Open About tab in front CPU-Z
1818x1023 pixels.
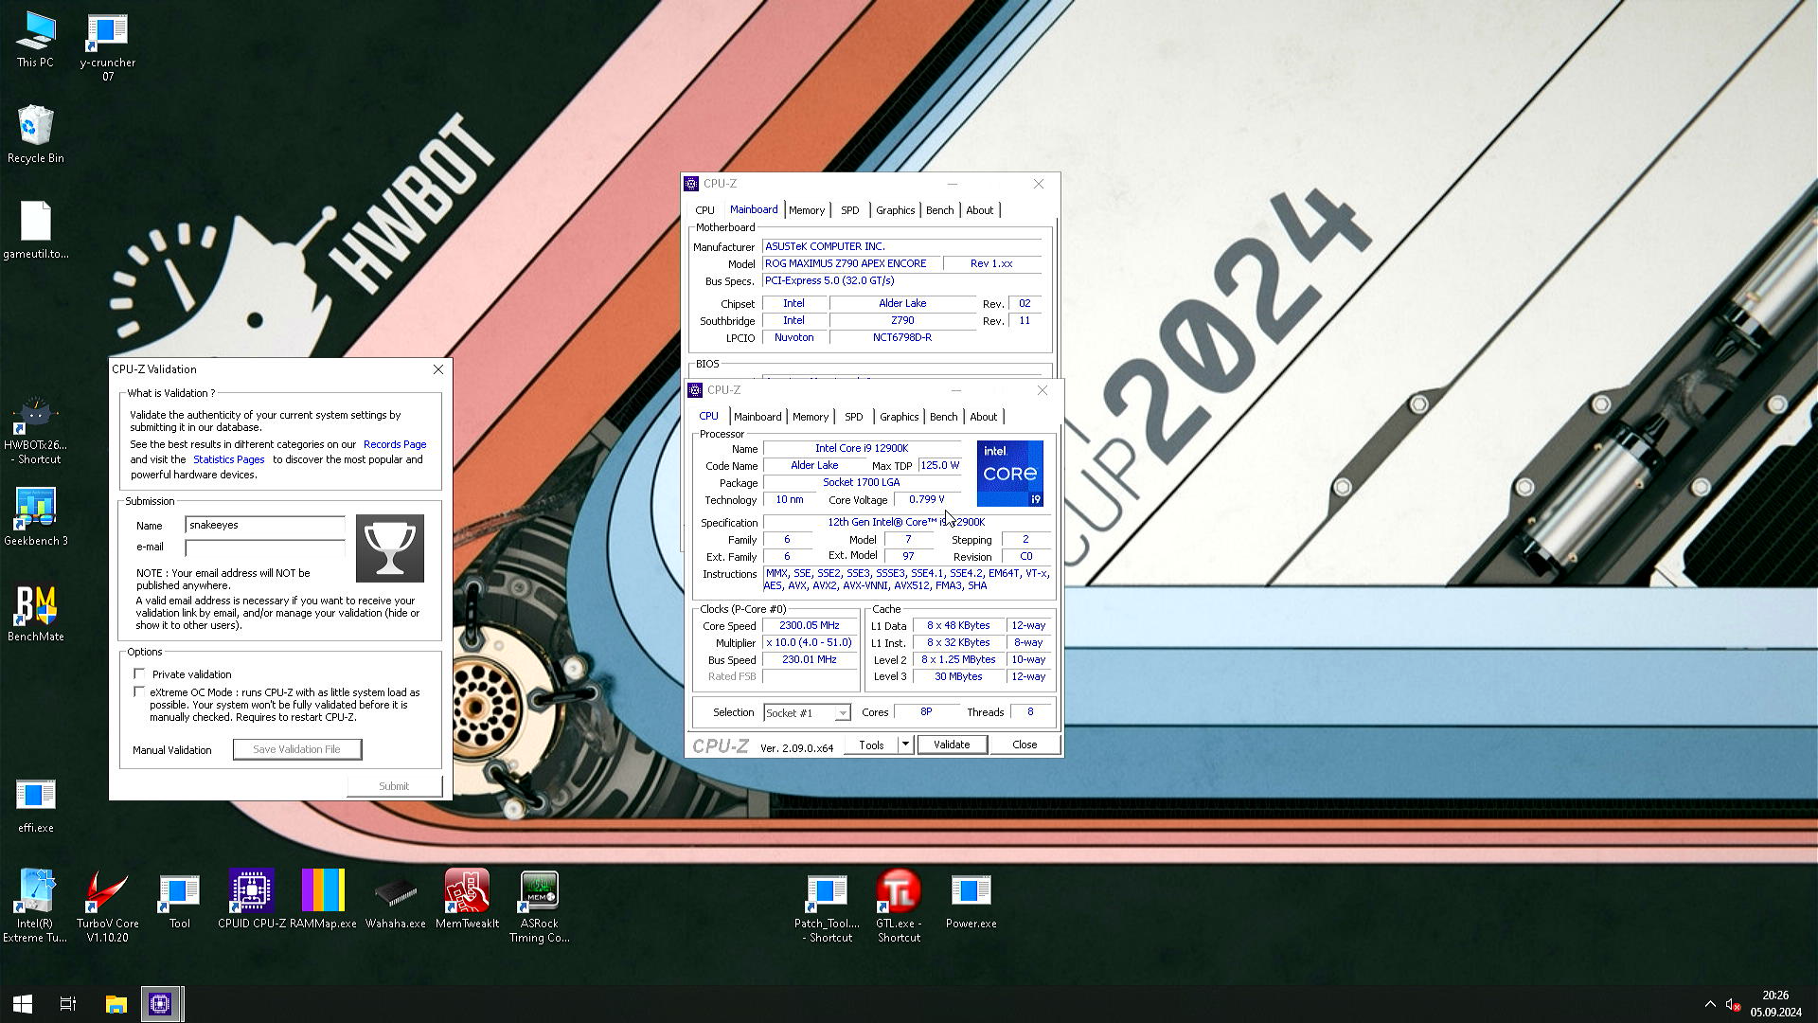983,417
